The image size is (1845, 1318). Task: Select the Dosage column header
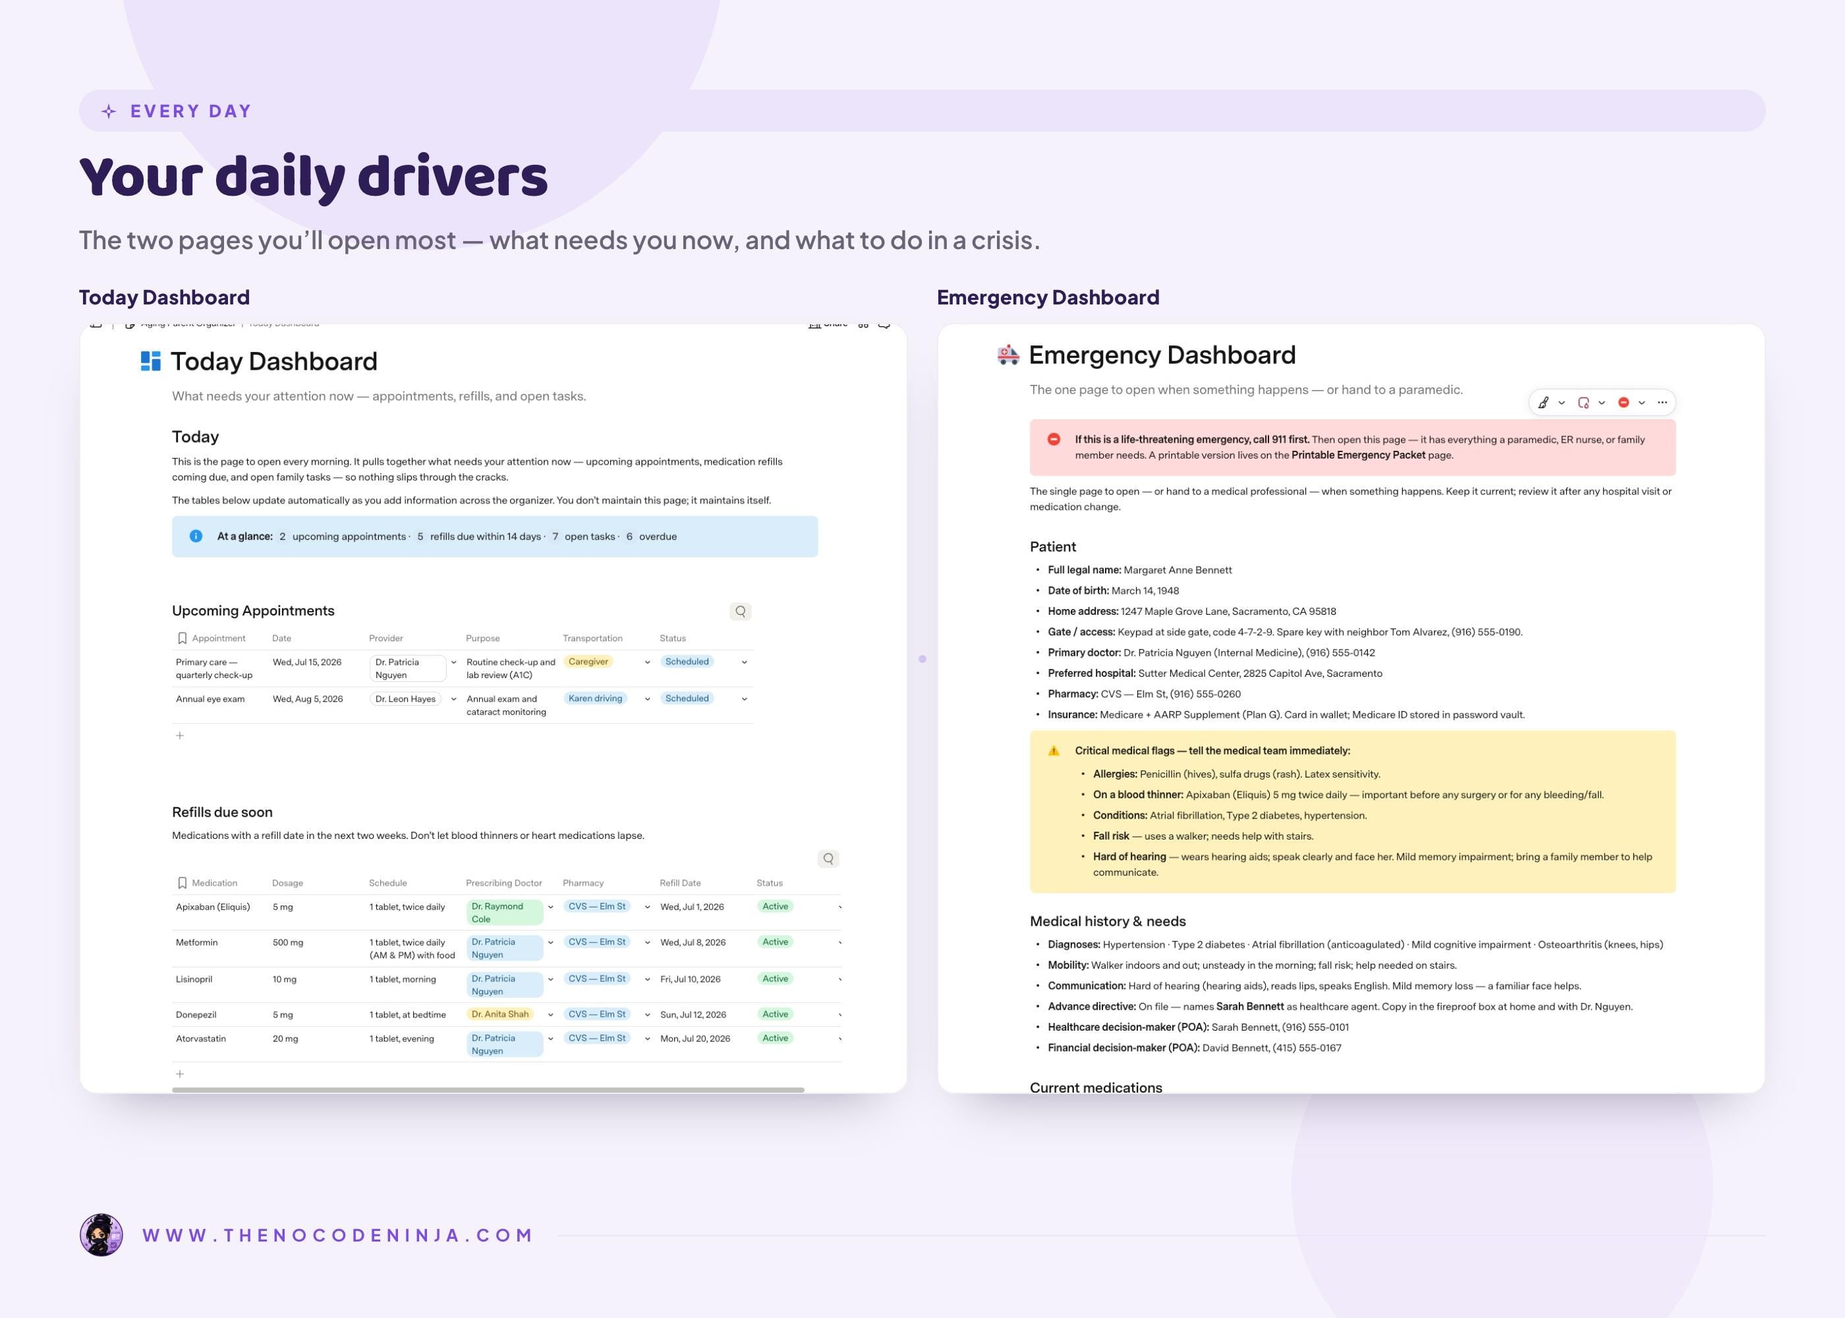coord(287,883)
